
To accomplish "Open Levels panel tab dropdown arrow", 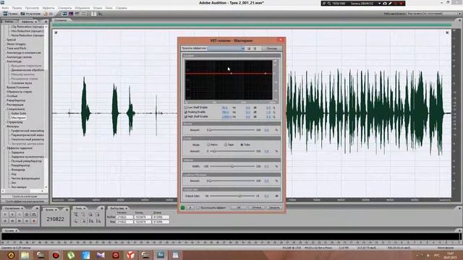I will point(16,230).
